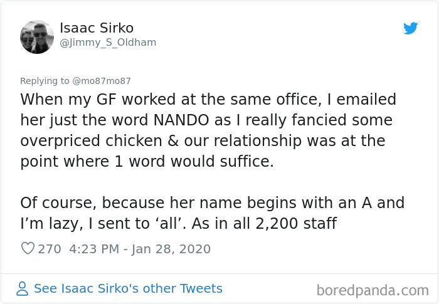The image size is (439, 304).
Task: Click the Twitter bird logo icon
Action: click(410, 28)
